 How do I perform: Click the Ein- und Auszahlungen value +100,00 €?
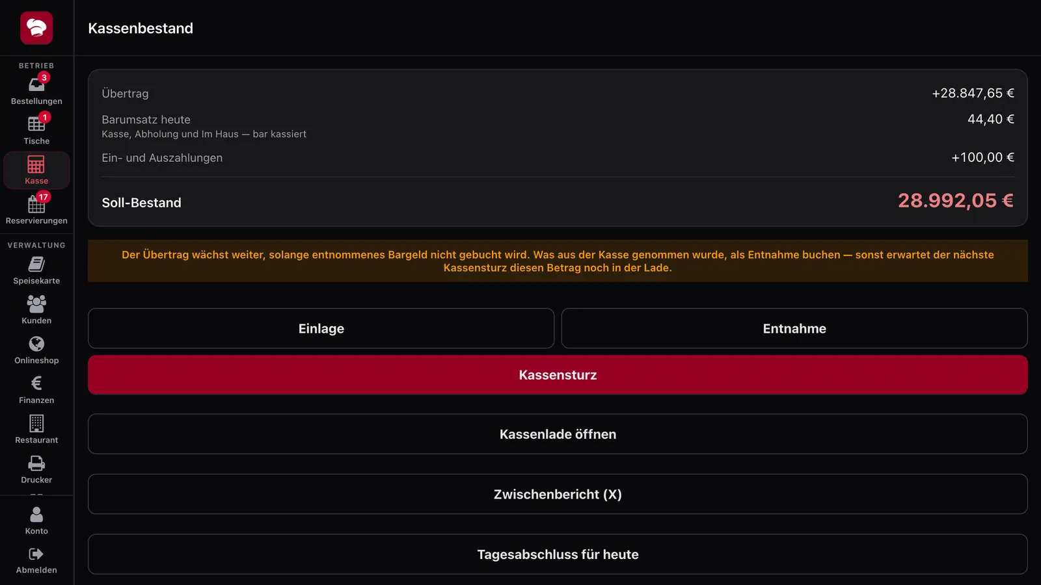point(982,157)
